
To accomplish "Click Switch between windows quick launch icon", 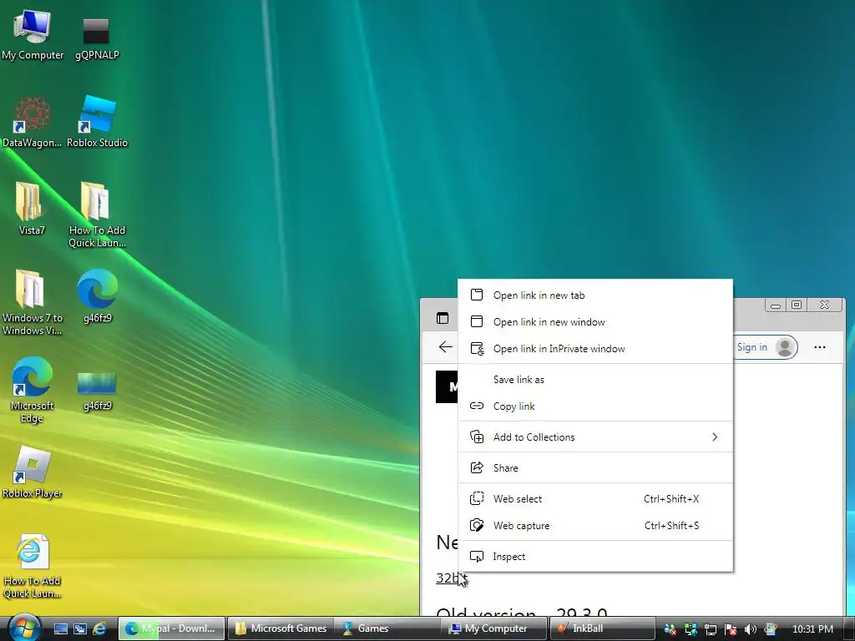I will click(79, 629).
